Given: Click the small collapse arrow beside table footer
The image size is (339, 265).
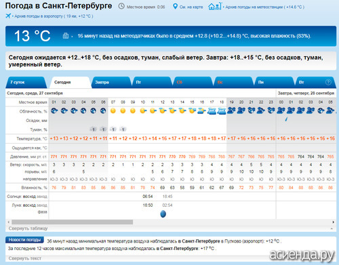Looking at the screenshot, I should coord(332,228).
